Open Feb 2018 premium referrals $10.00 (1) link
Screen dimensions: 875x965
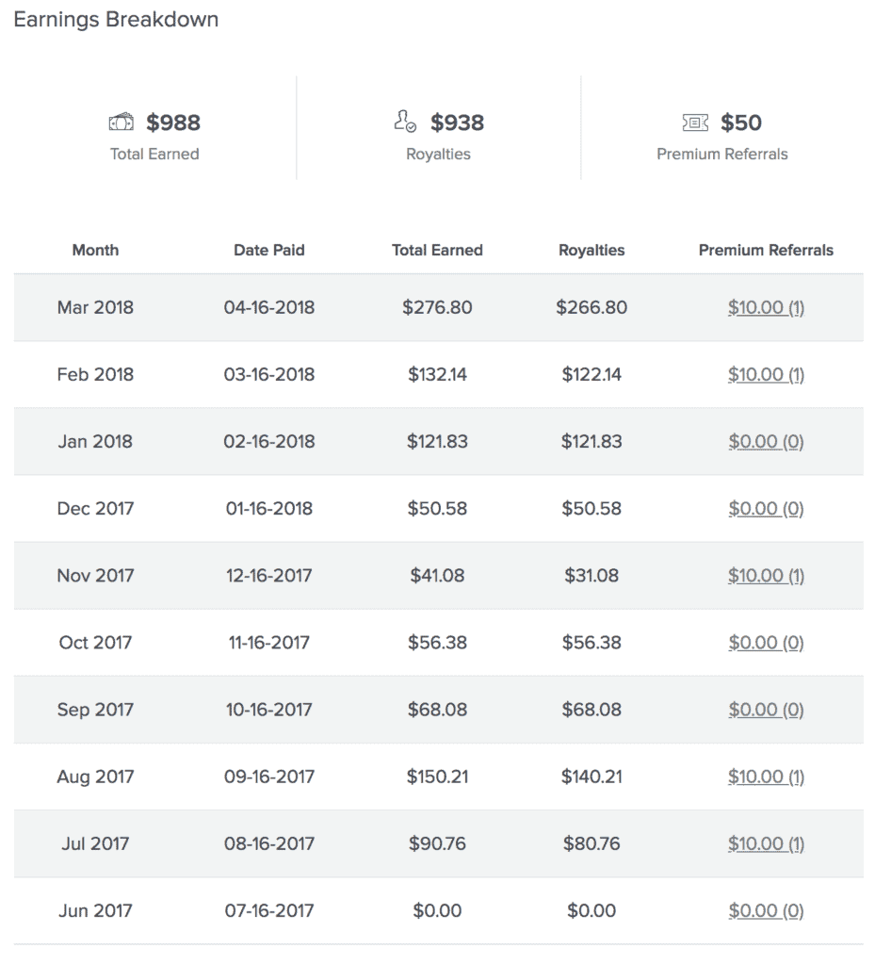(766, 374)
